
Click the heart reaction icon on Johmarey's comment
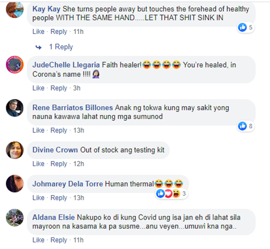click(168, 194)
